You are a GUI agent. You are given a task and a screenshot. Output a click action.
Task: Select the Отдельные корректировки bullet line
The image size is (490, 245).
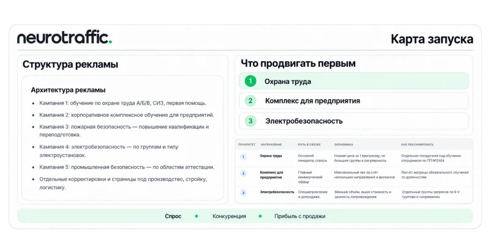coord(123,183)
